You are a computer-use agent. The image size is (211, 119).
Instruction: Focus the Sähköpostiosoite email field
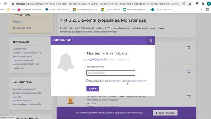(x=110, y=73)
